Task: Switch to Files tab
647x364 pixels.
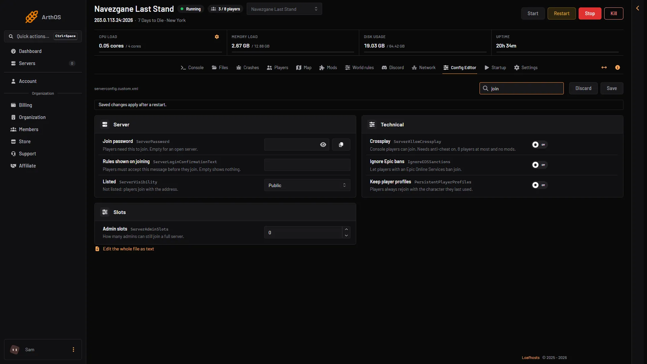Action: pyautogui.click(x=220, y=68)
